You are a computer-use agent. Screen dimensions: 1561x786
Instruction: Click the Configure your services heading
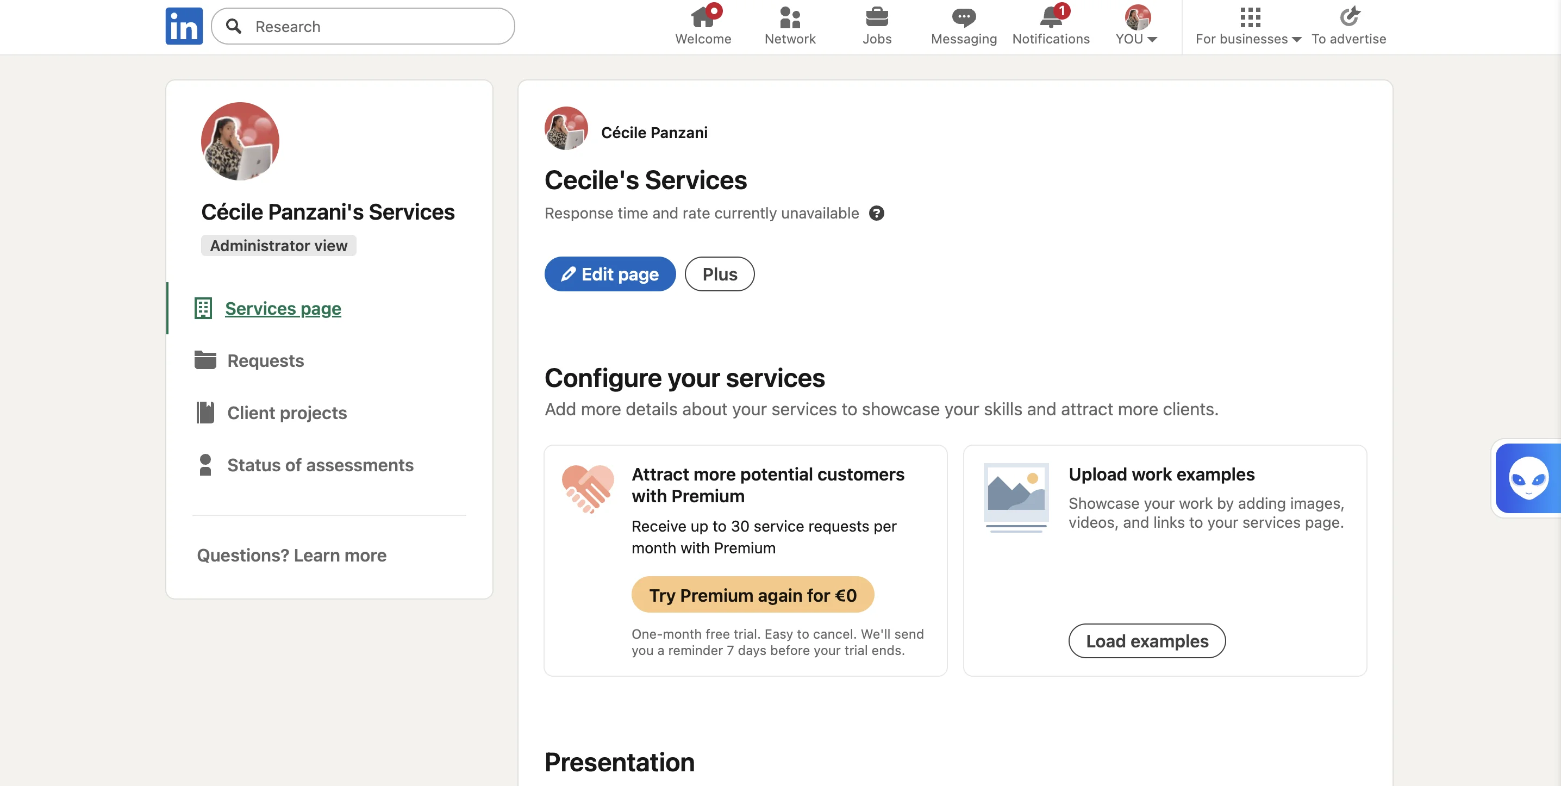(684, 378)
